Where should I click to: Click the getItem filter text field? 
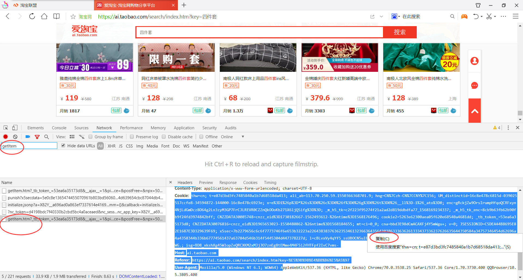pos(29,146)
